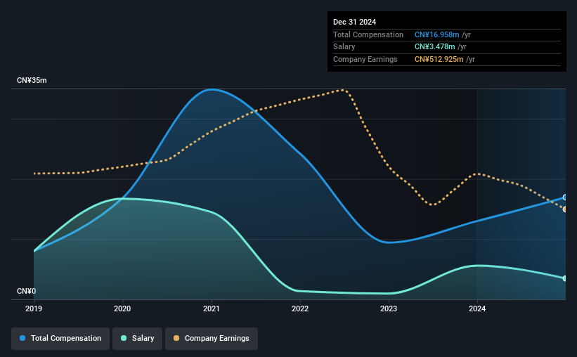The image size is (577, 357).
Task: Click the CN¥3.478m salary value
Action: pyautogui.click(x=434, y=47)
